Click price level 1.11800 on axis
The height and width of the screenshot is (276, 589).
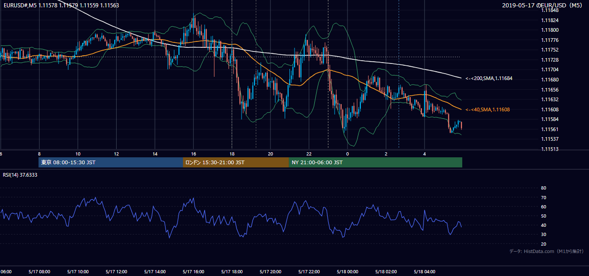point(550,30)
